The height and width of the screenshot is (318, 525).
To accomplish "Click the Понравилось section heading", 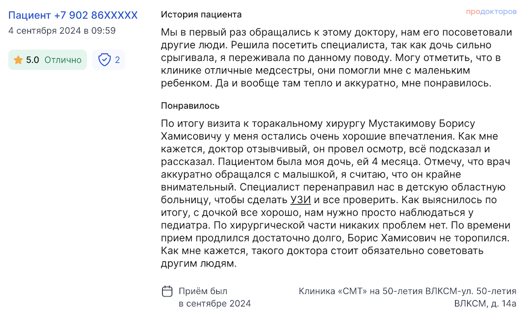I will 190,106.
